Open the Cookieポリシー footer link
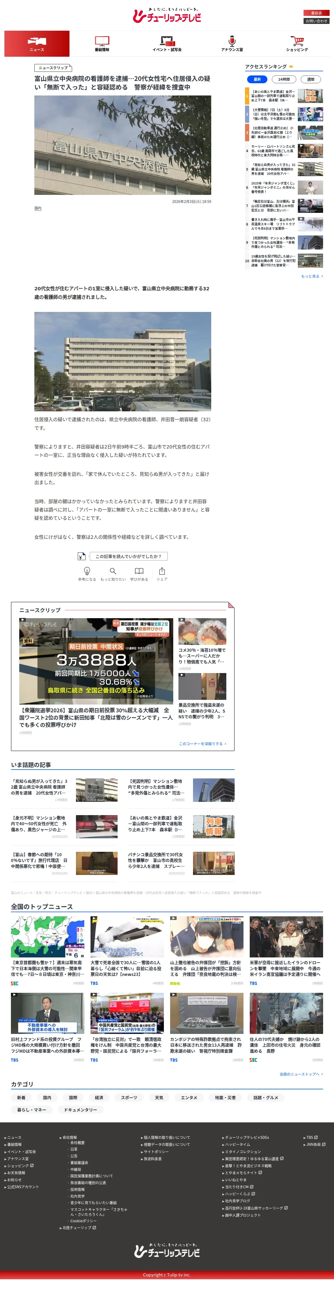Image resolution: width=334 pixels, height=1311 pixels. tap(83, 1220)
